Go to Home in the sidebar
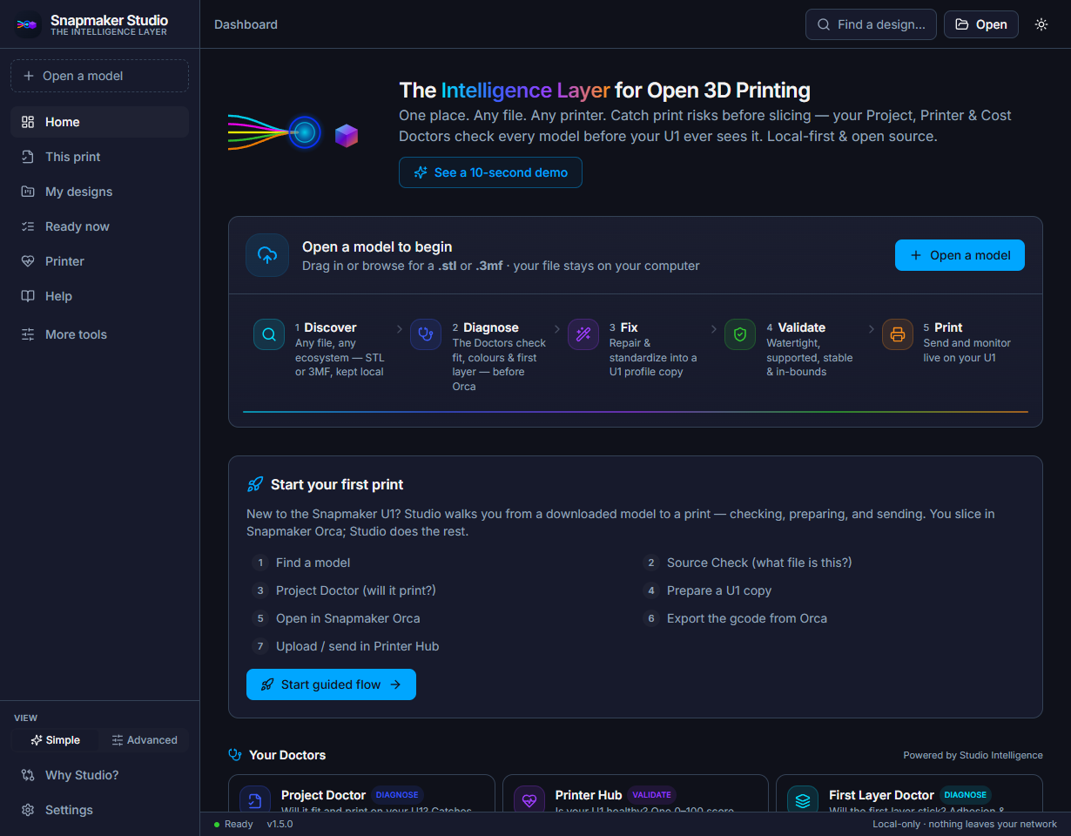 pyautogui.click(x=99, y=122)
